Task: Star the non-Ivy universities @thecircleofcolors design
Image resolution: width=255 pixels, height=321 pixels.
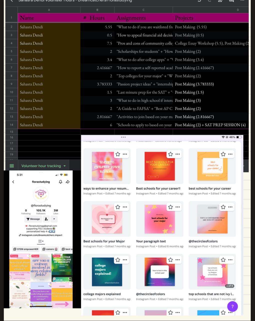Action: [223, 207]
